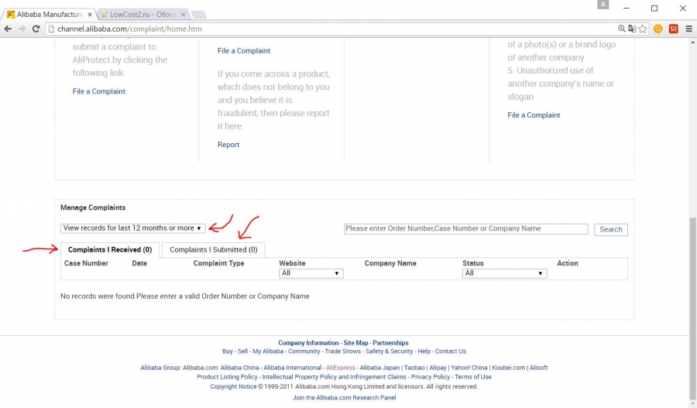Open the Chrome hamburger menu

[689, 29]
